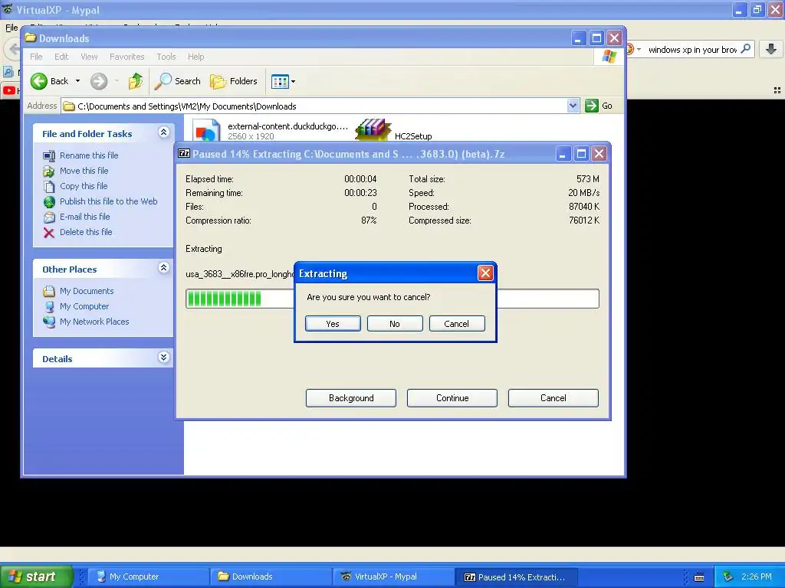Open the Views dropdown button
Screen dimensions: 785x588
[283, 81]
